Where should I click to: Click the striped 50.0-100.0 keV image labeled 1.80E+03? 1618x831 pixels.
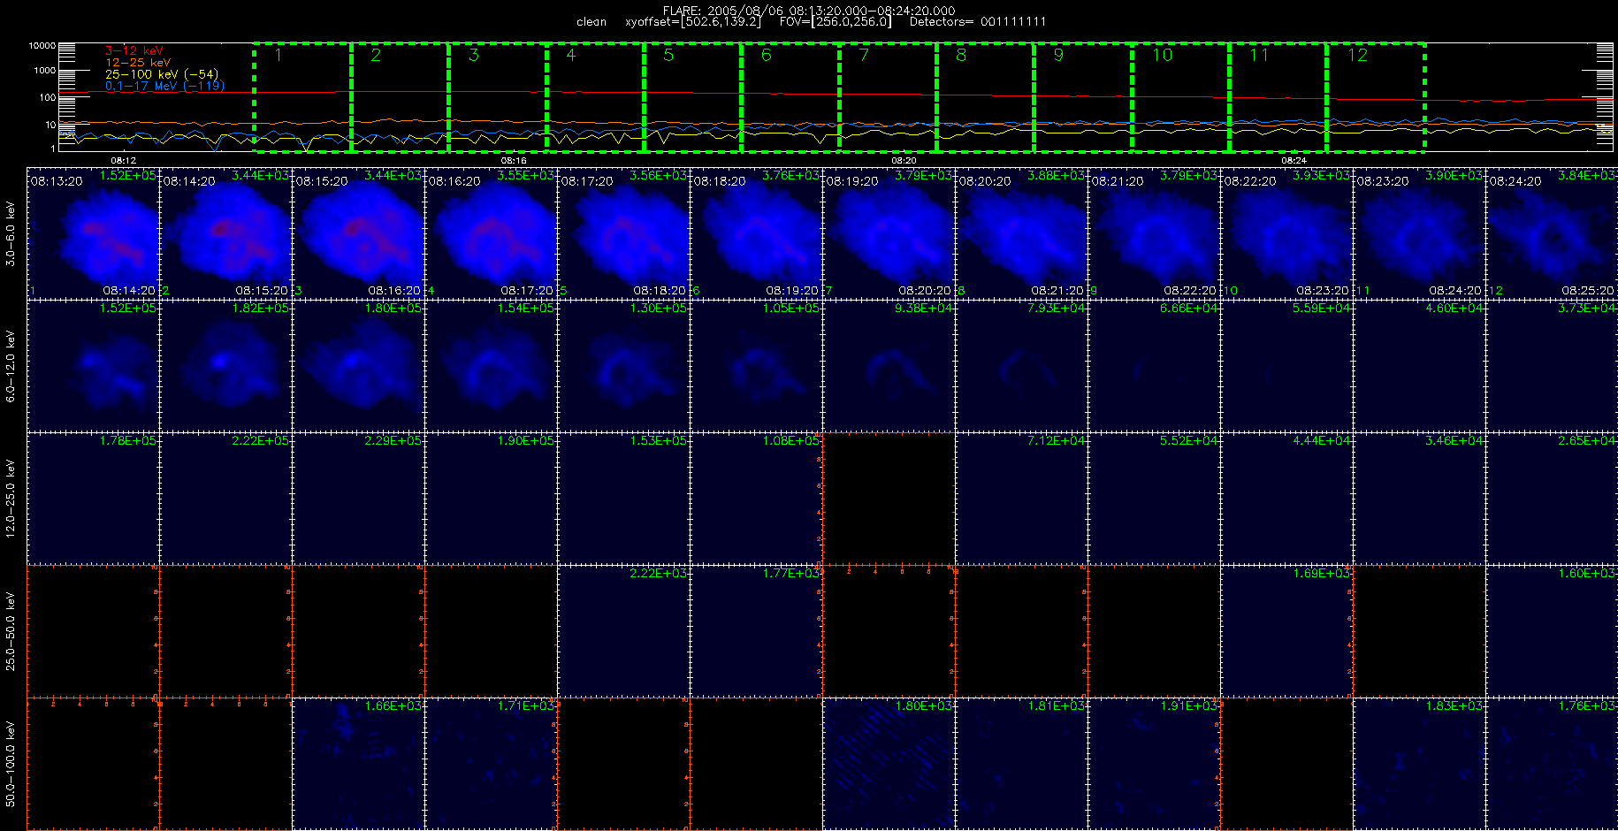coord(889,763)
